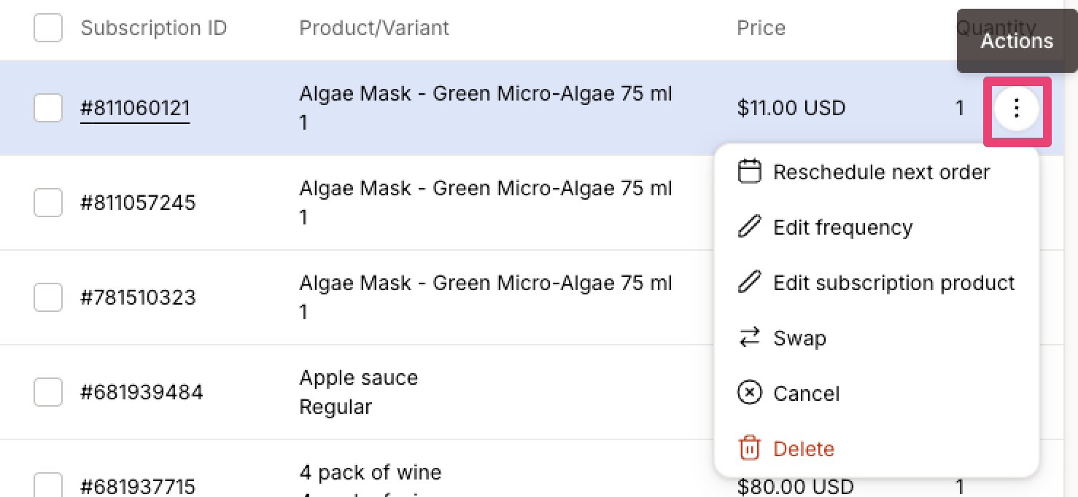Viewport: 1078px width, 497px height.
Task: Click the $80.00 USD price cell
Action: tap(795, 486)
